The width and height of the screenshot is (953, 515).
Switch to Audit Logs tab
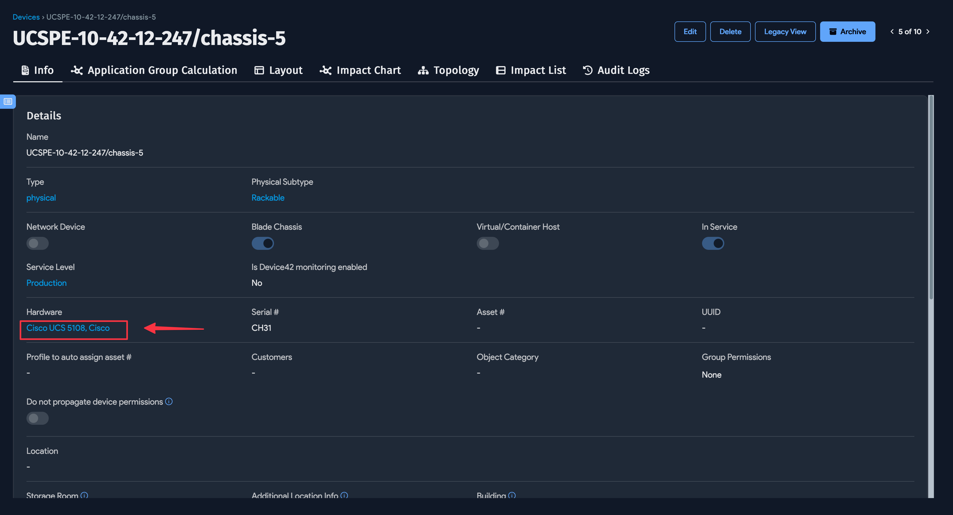pyautogui.click(x=616, y=70)
